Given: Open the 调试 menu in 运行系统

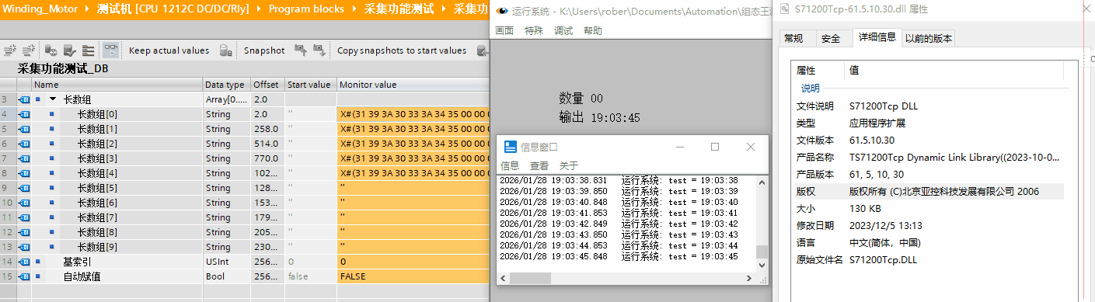Looking at the screenshot, I should tap(563, 31).
